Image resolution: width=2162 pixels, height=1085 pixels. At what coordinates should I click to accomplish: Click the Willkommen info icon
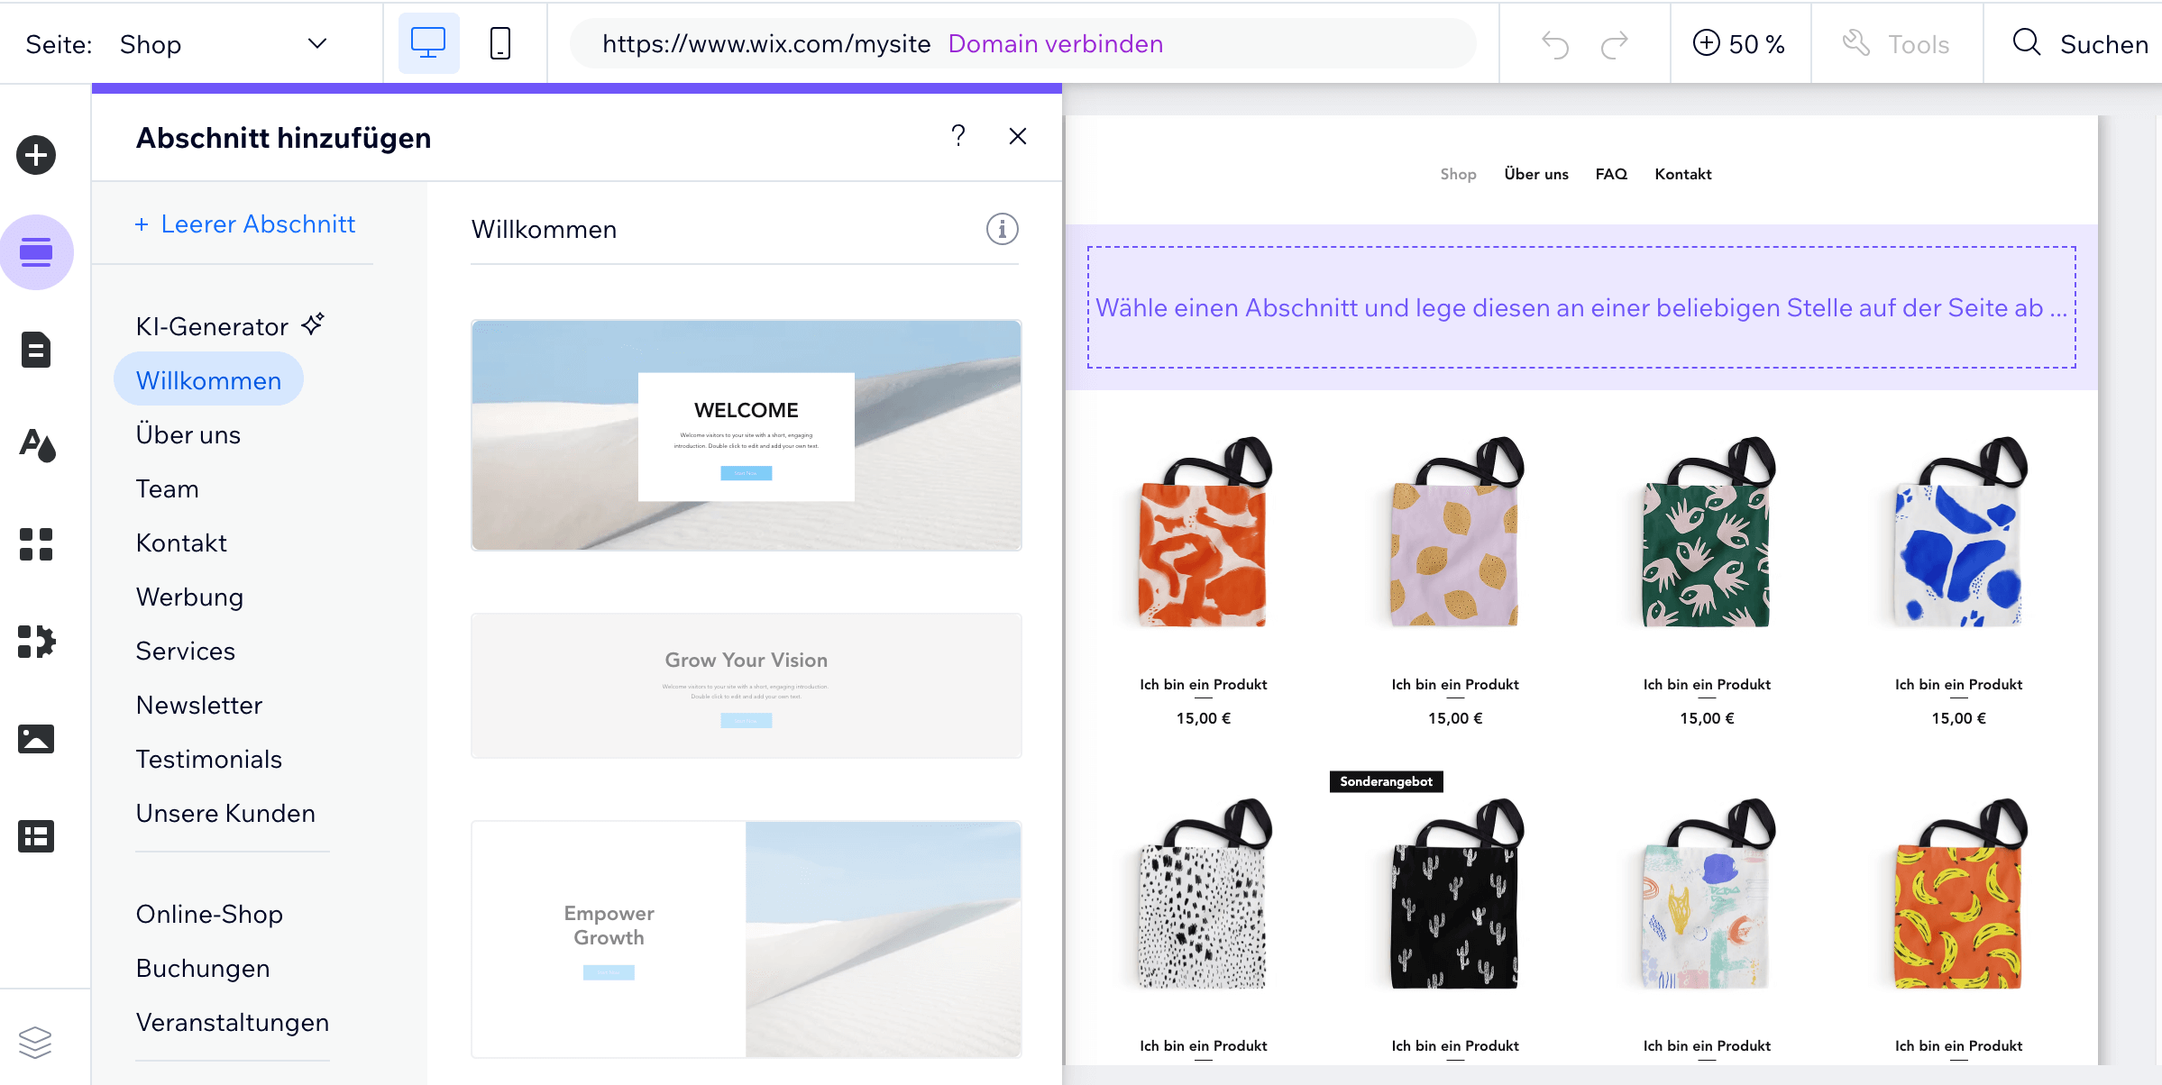pos(1002,229)
